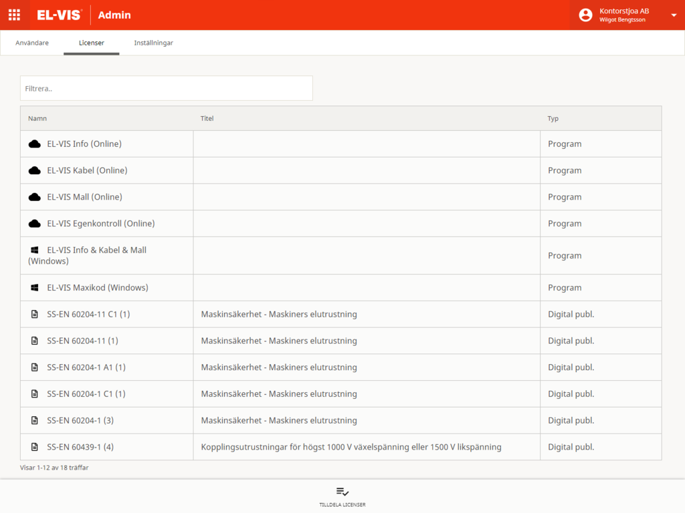685x513 pixels.
Task: Click the Visar 1-12 av 18 träffar text
Action: 54,468
